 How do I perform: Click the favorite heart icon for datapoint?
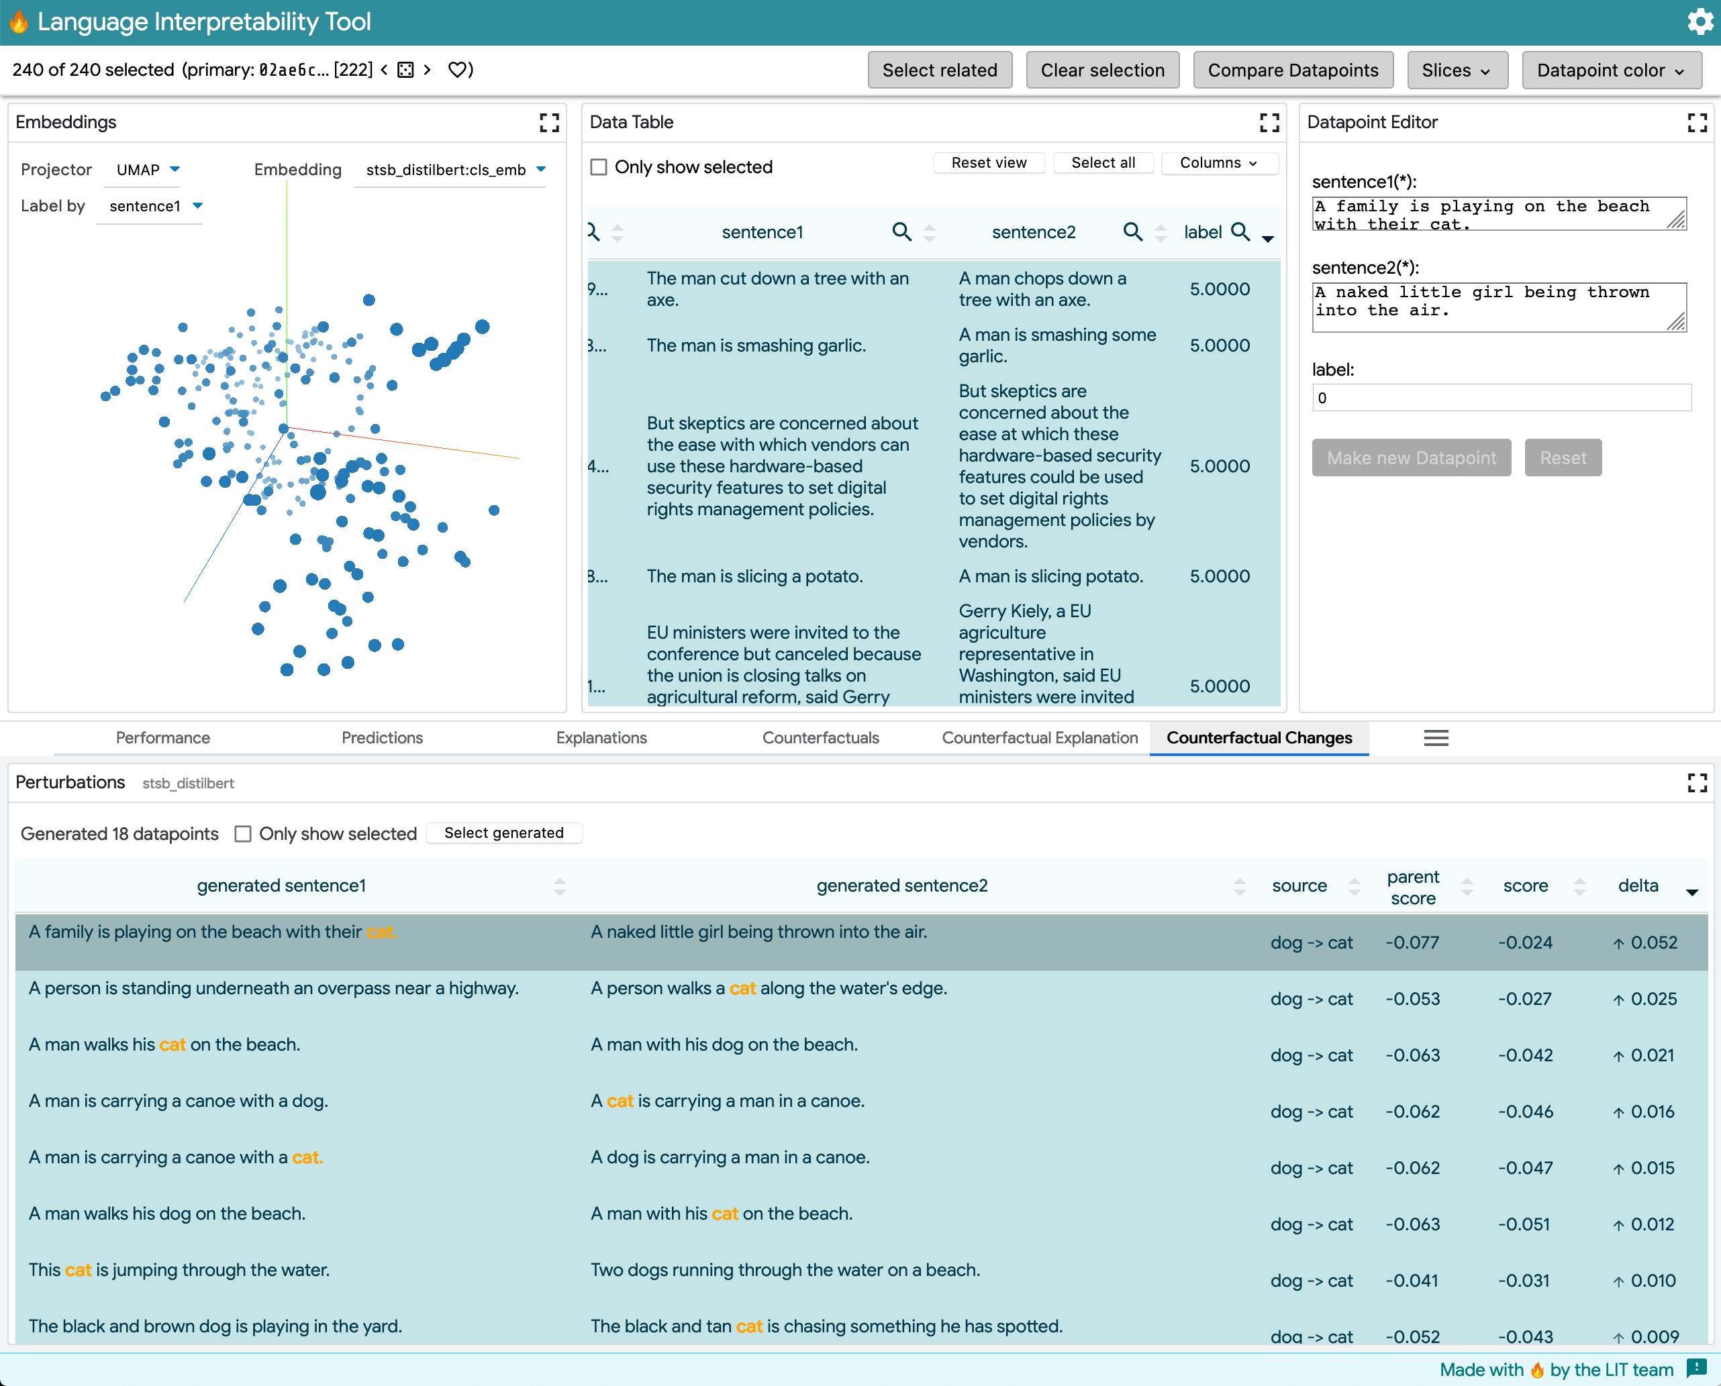[457, 70]
